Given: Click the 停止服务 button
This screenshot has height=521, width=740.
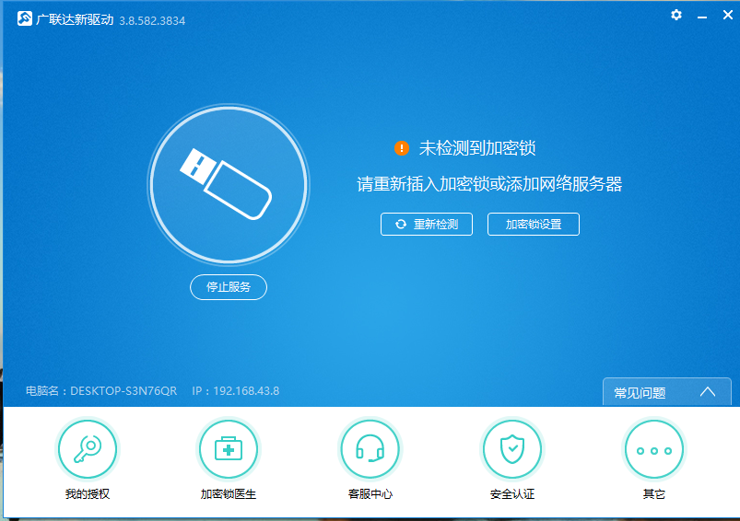Looking at the screenshot, I should click(229, 286).
